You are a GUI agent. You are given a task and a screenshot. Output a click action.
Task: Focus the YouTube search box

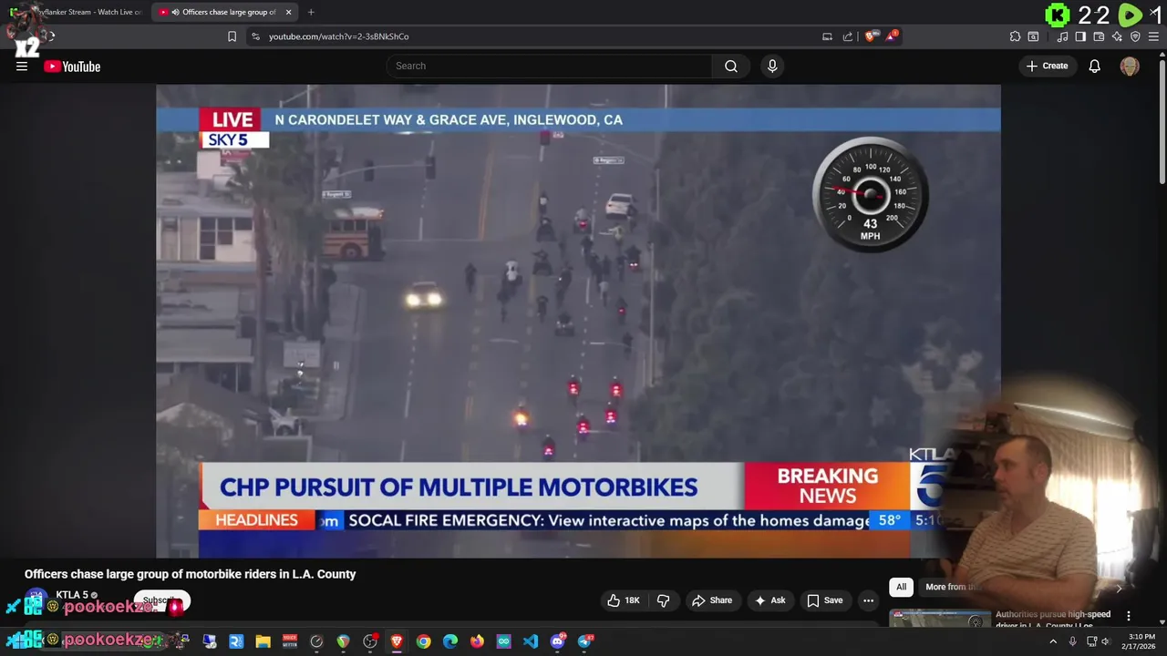(x=550, y=66)
